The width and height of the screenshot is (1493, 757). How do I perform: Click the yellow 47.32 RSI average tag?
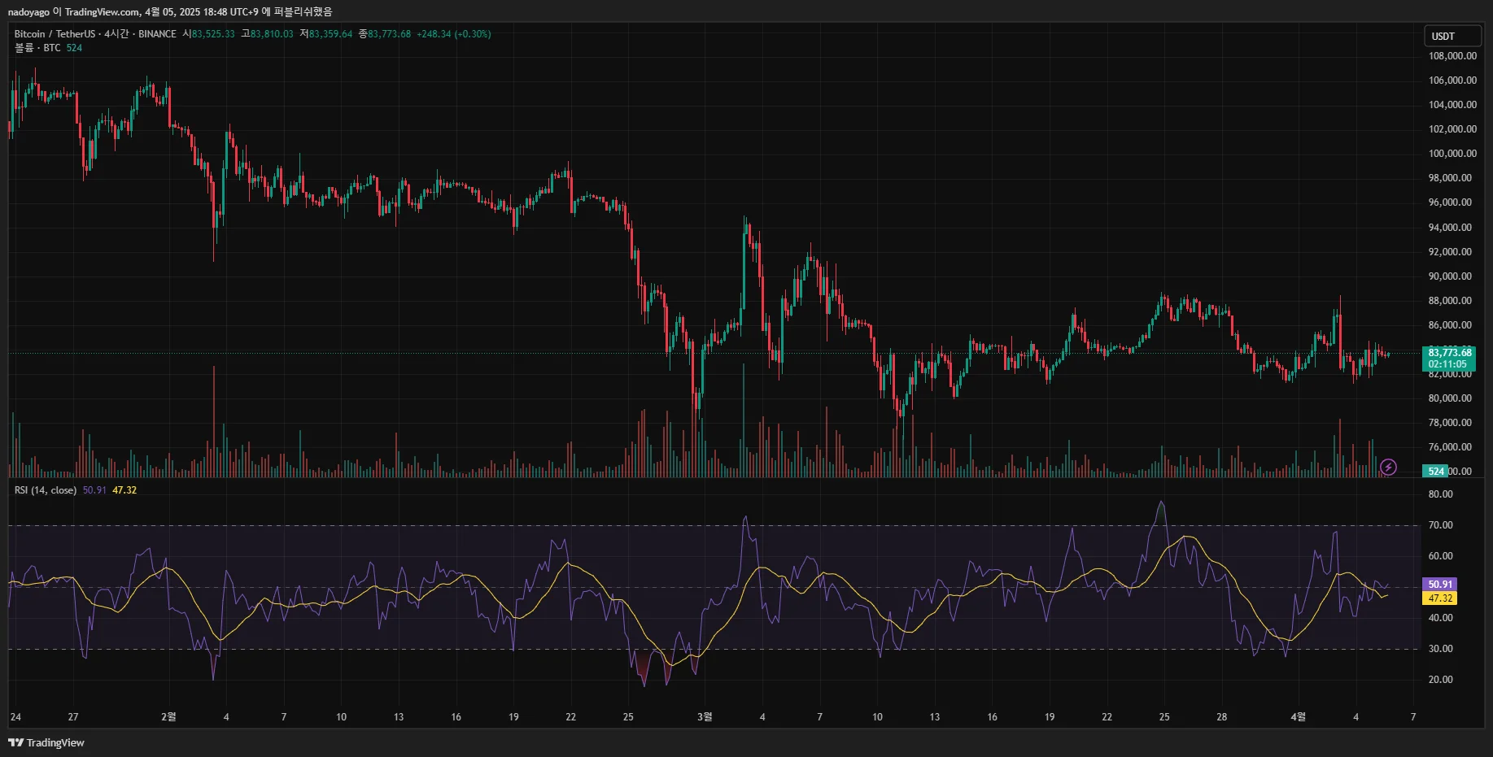1439,598
